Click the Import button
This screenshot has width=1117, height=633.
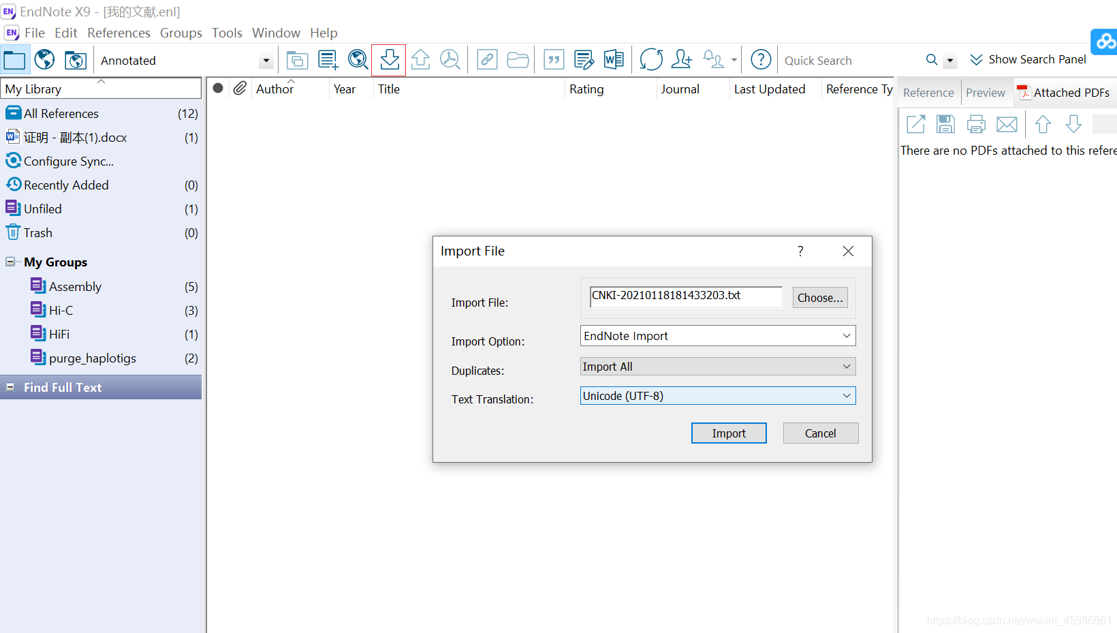tap(729, 433)
